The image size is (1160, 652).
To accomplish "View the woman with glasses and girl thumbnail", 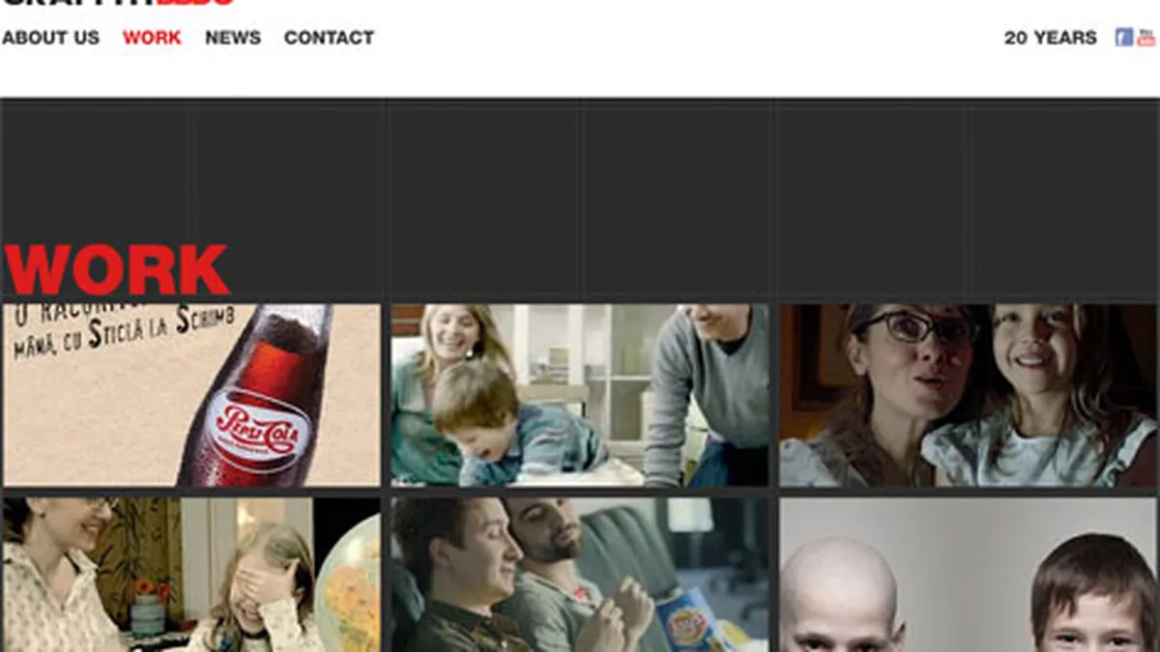I will (968, 395).
